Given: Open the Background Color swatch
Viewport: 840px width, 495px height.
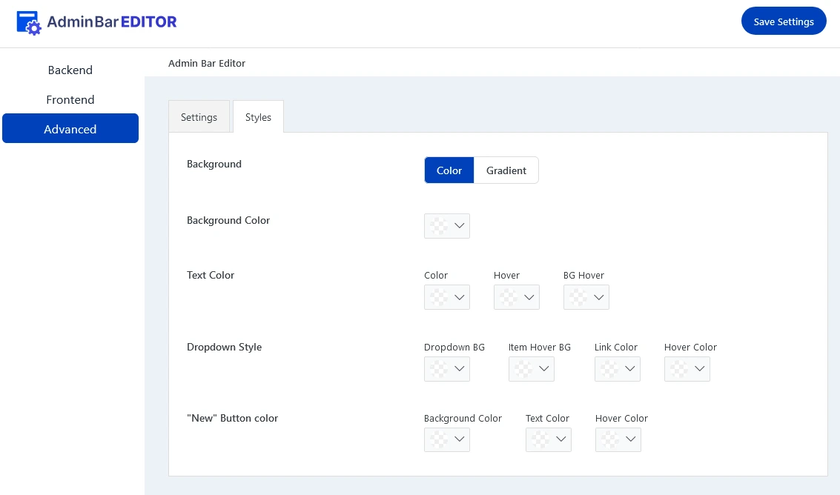Looking at the screenshot, I should point(439,225).
